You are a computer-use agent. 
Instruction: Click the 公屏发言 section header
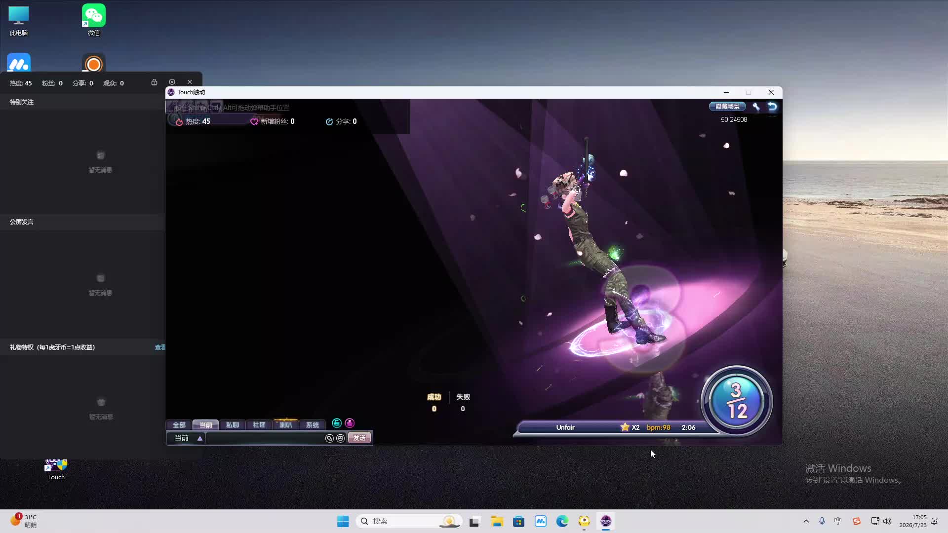tap(22, 222)
